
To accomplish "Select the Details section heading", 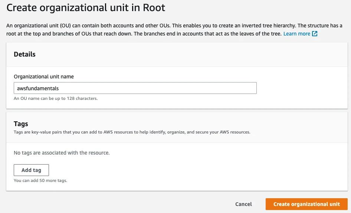I will (24, 54).
